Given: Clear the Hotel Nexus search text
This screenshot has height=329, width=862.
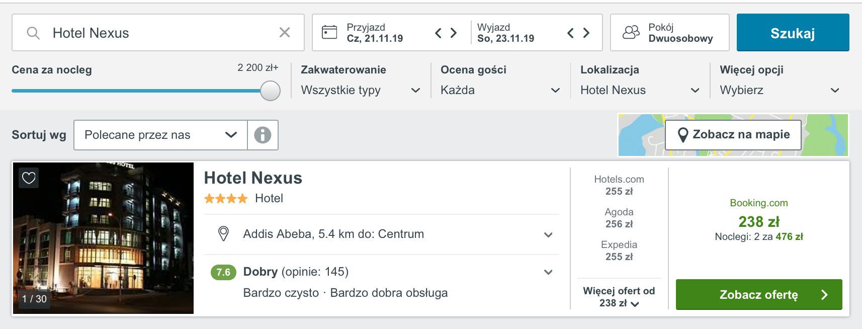Looking at the screenshot, I should coord(285,33).
